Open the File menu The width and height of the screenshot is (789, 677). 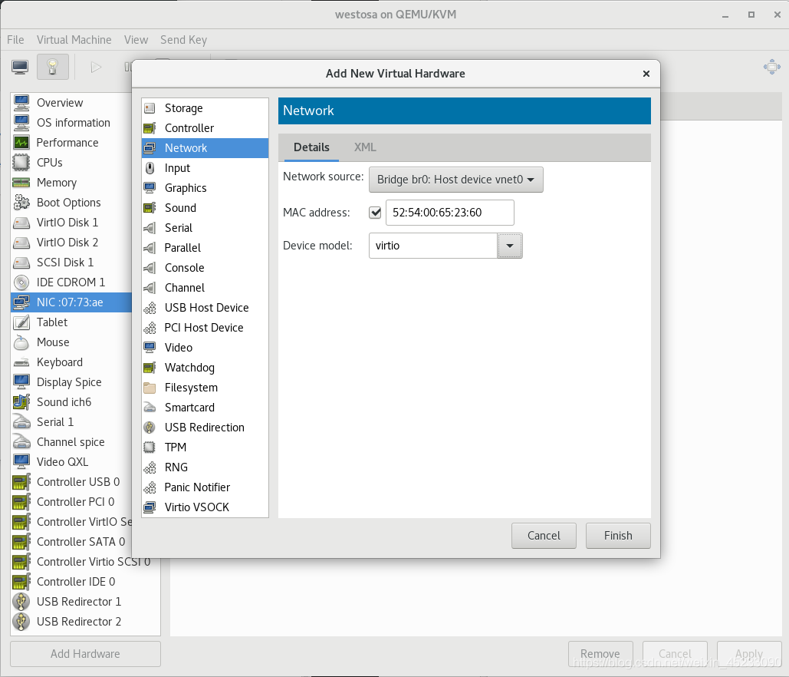(x=15, y=40)
